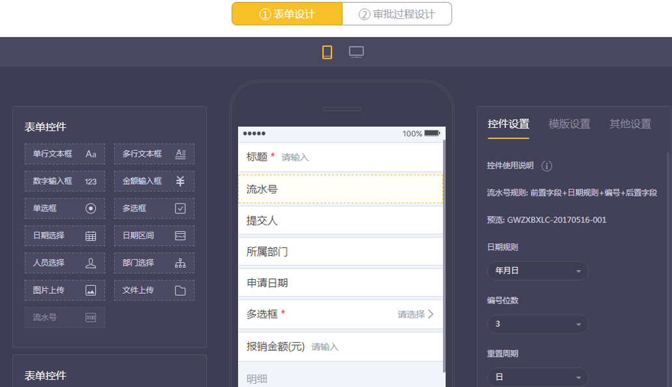
Task: Click the org chart icon in 部门选择
Action: pos(181,263)
